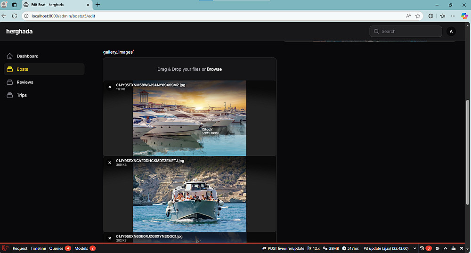Screen dimensions: 471x253
Task: Close the Edit Boat - herghada tab
Action: 88,5
